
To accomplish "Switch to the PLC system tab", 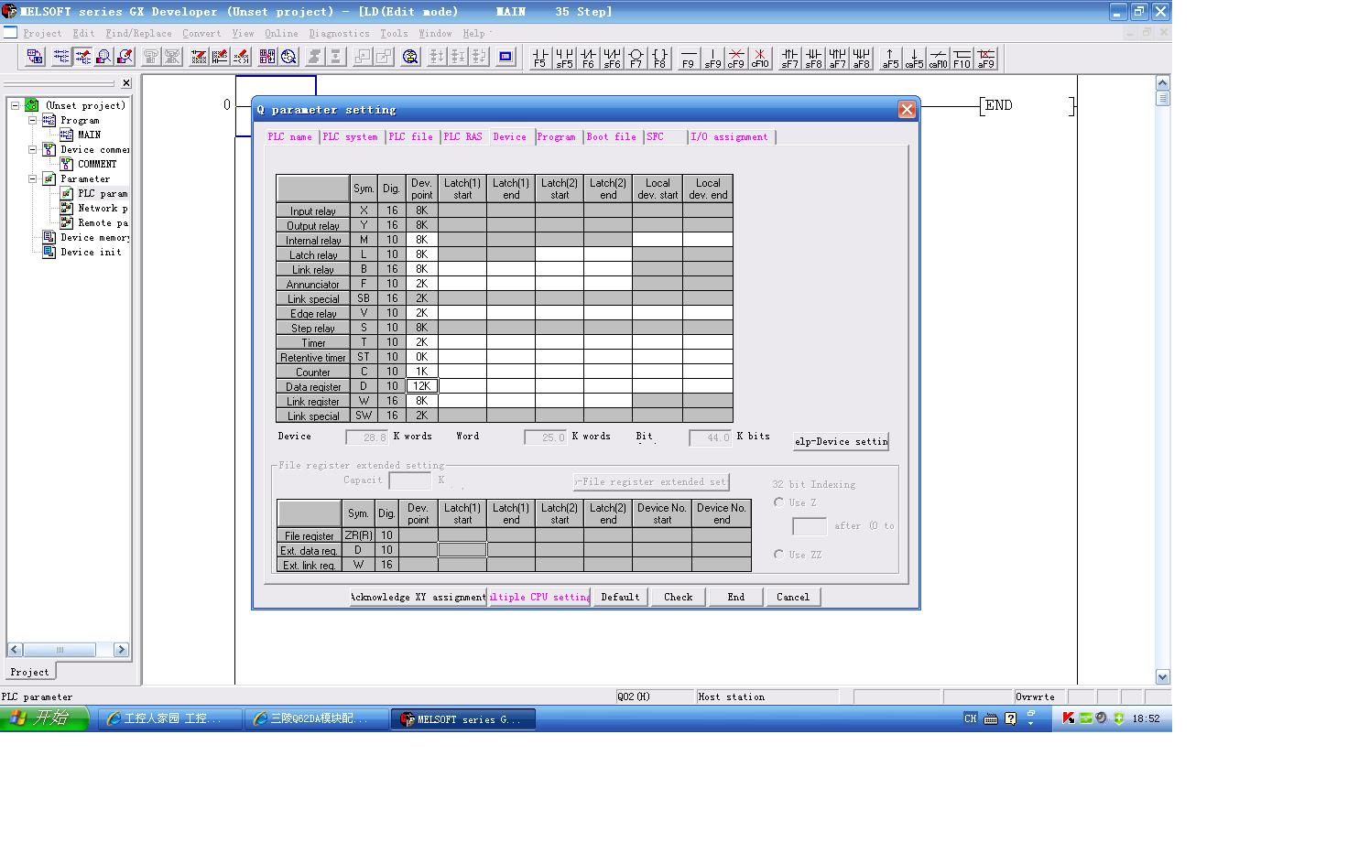I will (350, 137).
